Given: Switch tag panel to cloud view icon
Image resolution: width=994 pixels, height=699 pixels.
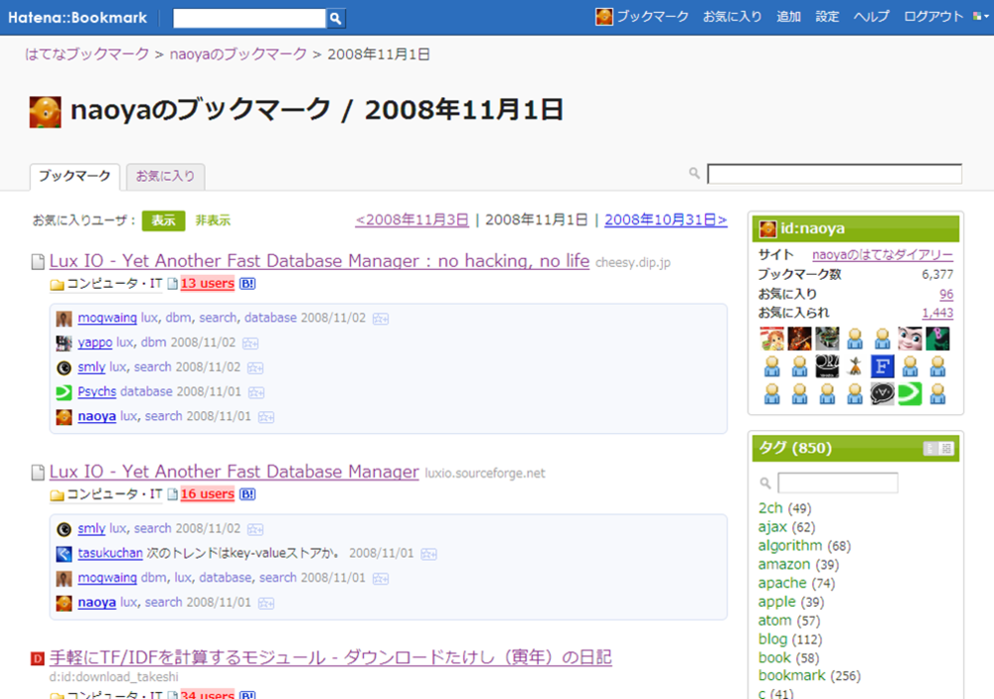Looking at the screenshot, I should 946,448.
